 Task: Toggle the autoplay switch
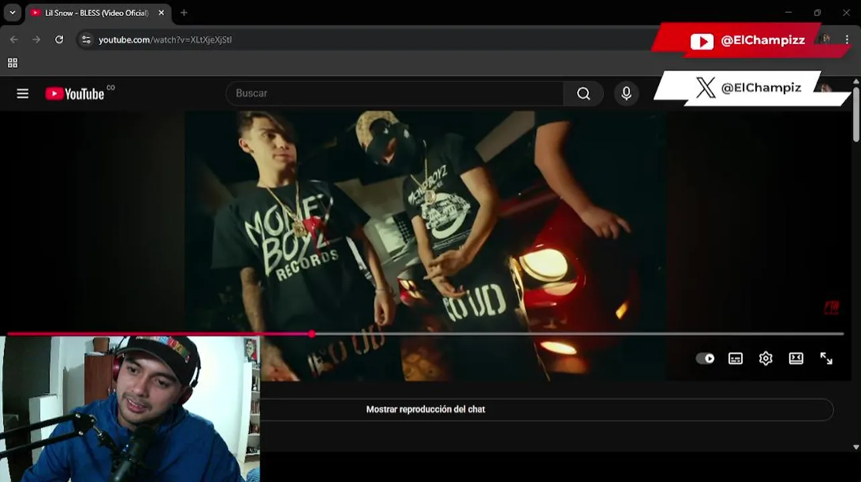tap(705, 358)
